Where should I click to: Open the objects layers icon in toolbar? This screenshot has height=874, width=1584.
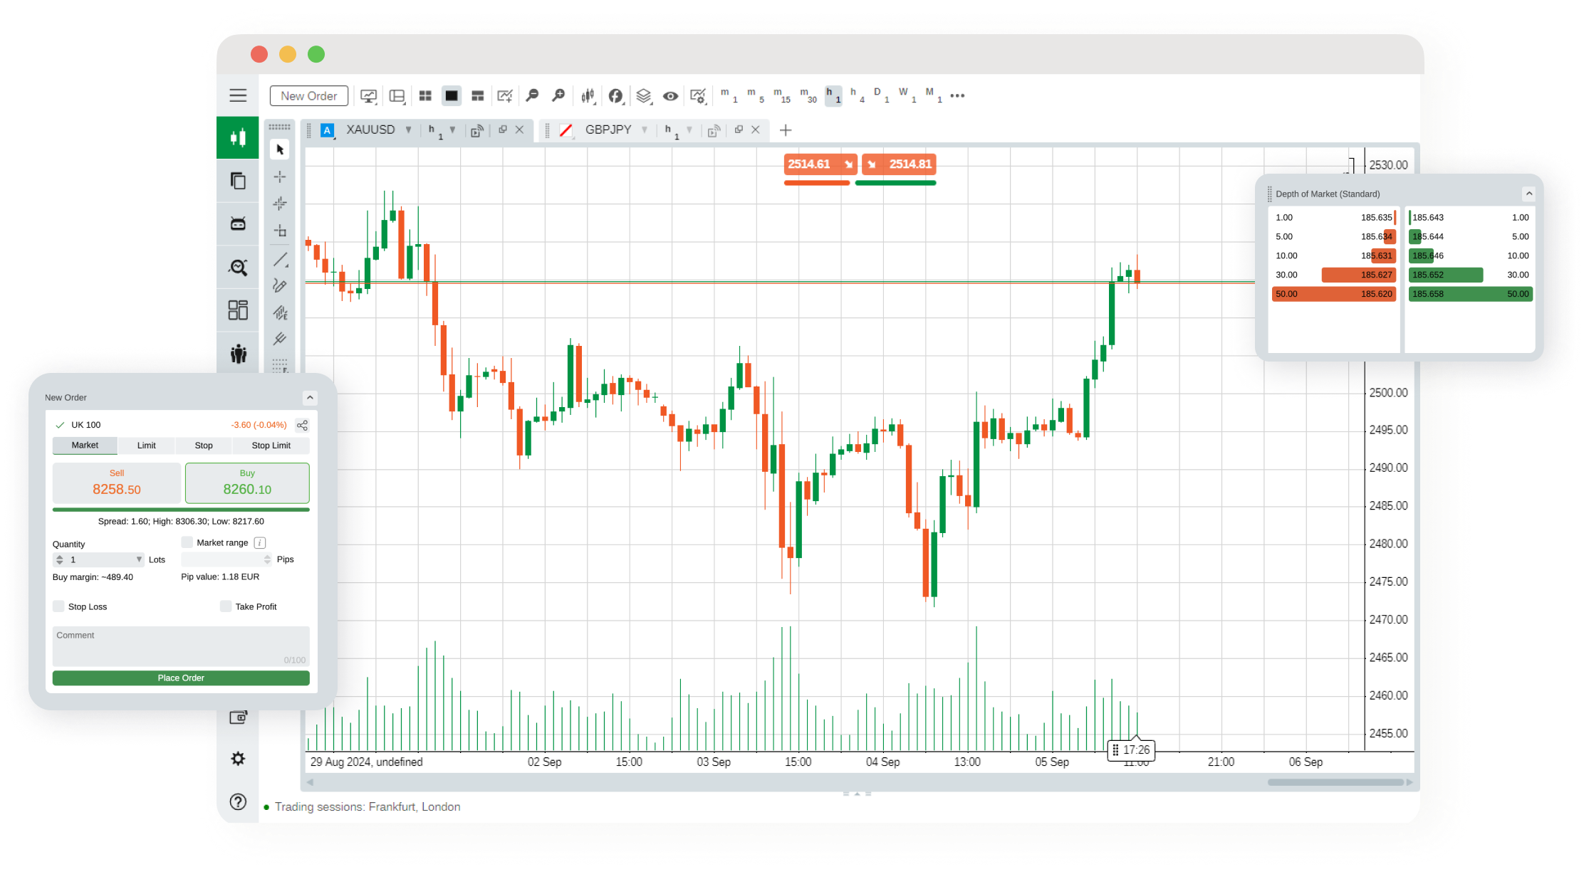click(x=643, y=95)
